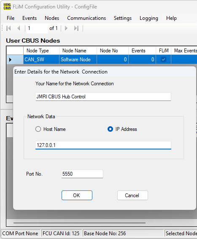Viewport: 197px width, 239px height.
Task: Click the Node Type column header
Action: coord(41,50)
